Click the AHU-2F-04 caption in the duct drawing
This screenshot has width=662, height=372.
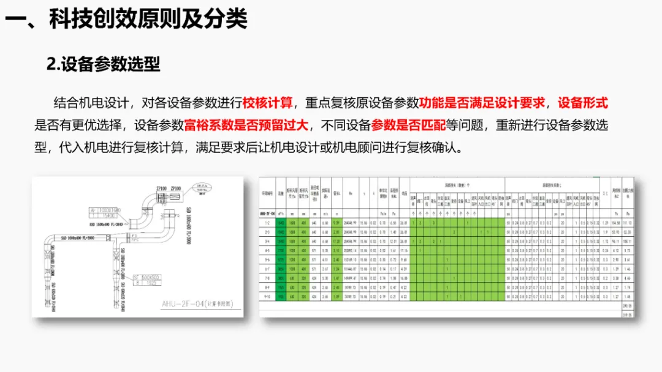197,303
